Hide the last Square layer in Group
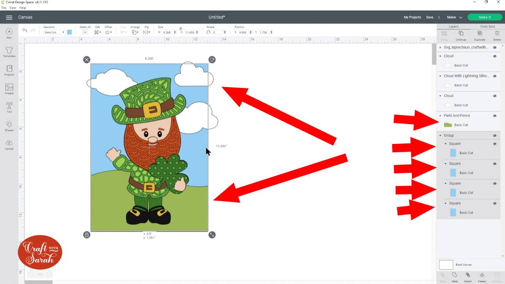 pos(494,203)
